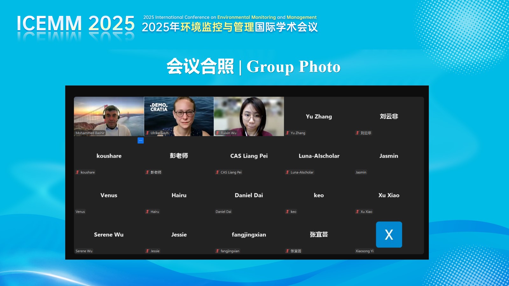Click large Jasmin name in tile

[x=389, y=156]
